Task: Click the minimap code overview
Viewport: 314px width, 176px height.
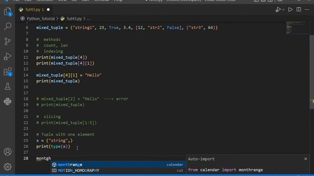Action: coord(297,27)
